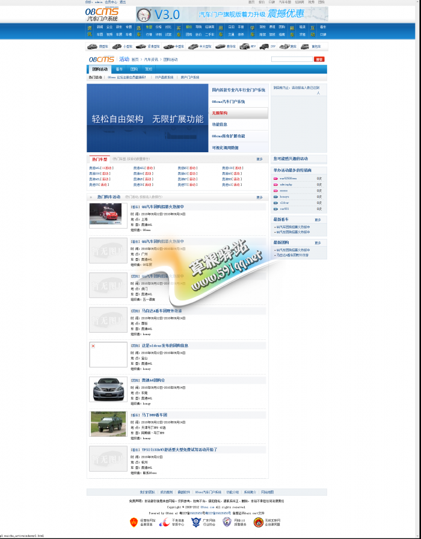Click the 08CMS logo in the header
Screen dimensions: 421x539
(102, 14)
